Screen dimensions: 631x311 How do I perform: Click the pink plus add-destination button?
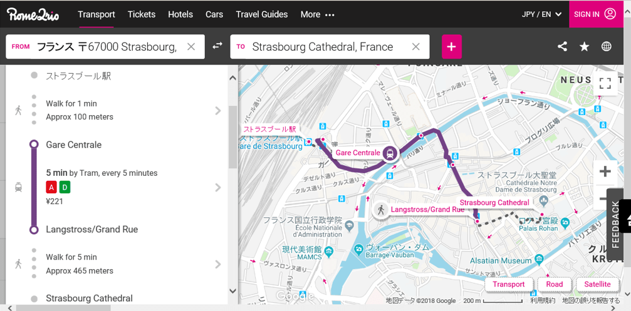(x=452, y=46)
